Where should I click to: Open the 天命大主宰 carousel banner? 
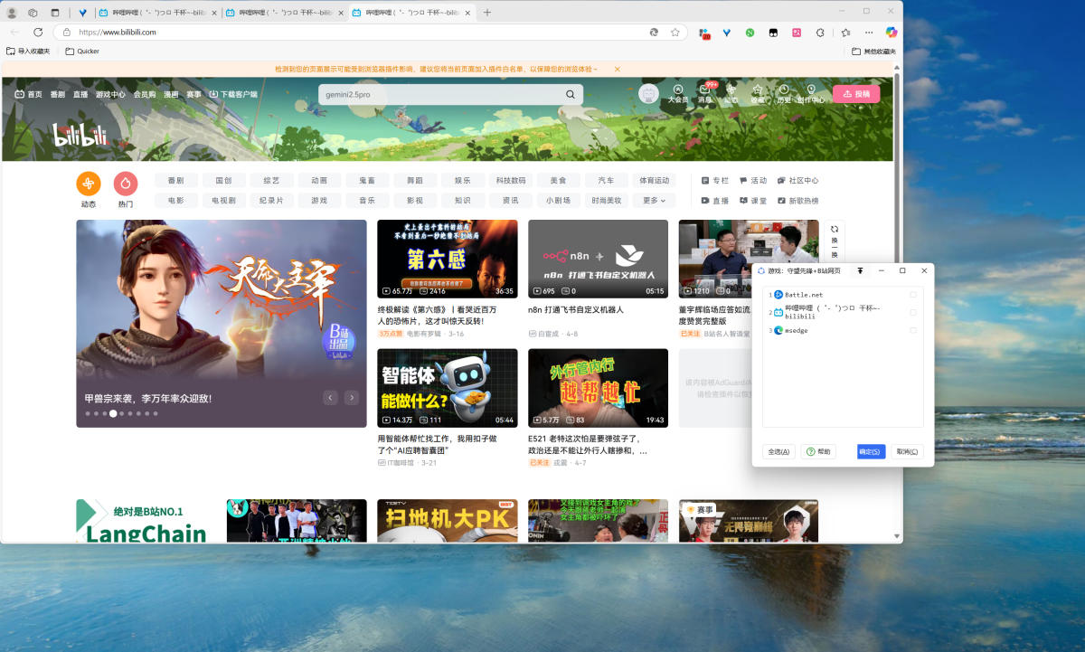click(x=222, y=324)
